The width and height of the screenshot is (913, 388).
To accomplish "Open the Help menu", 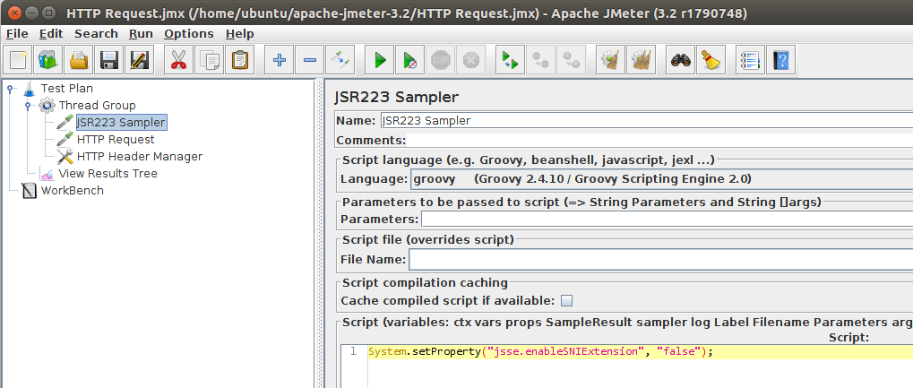I will click(x=240, y=34).
